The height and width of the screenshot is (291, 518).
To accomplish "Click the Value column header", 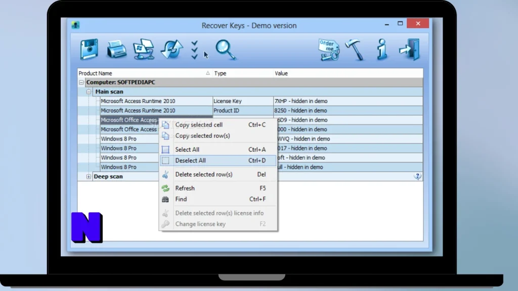I will [x=348, y=73].
